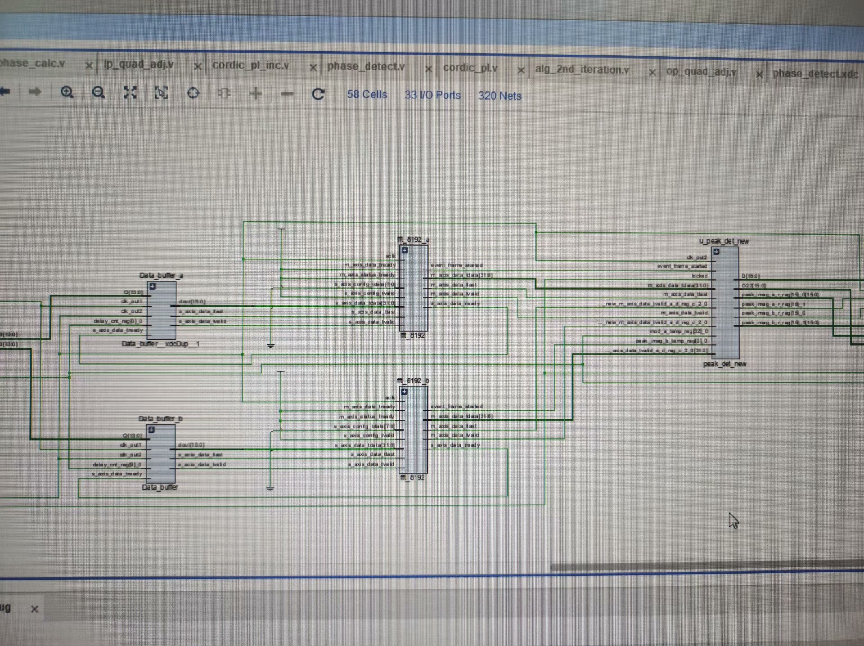The height and width of the screenshot is (646, 864).
Task: Click the Next forward arrow icon
Action: pos(35,92)
